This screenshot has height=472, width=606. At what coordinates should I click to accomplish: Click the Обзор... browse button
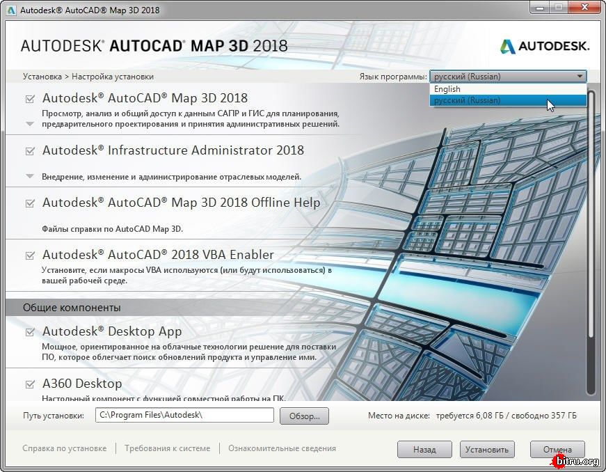pos(304,416)
